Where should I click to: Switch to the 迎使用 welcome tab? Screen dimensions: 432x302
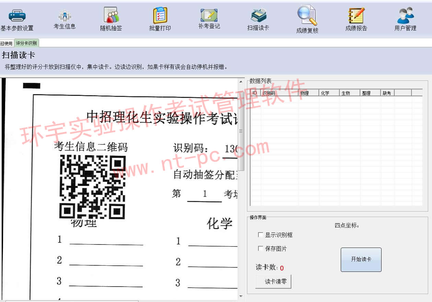coord(7,43)
